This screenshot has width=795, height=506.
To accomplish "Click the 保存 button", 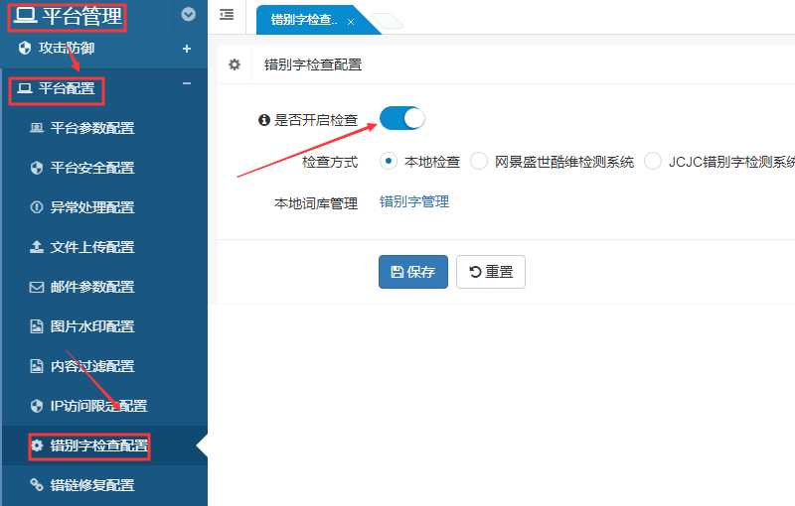I will tap(413, 272).
